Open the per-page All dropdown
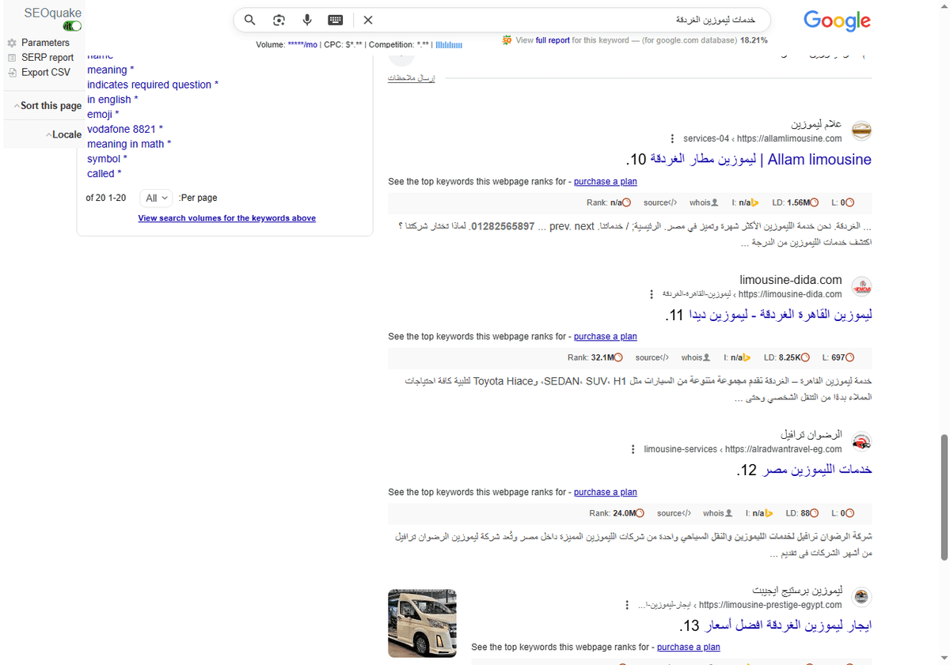Viewport: 950px width, 665px height. (155, 198)
